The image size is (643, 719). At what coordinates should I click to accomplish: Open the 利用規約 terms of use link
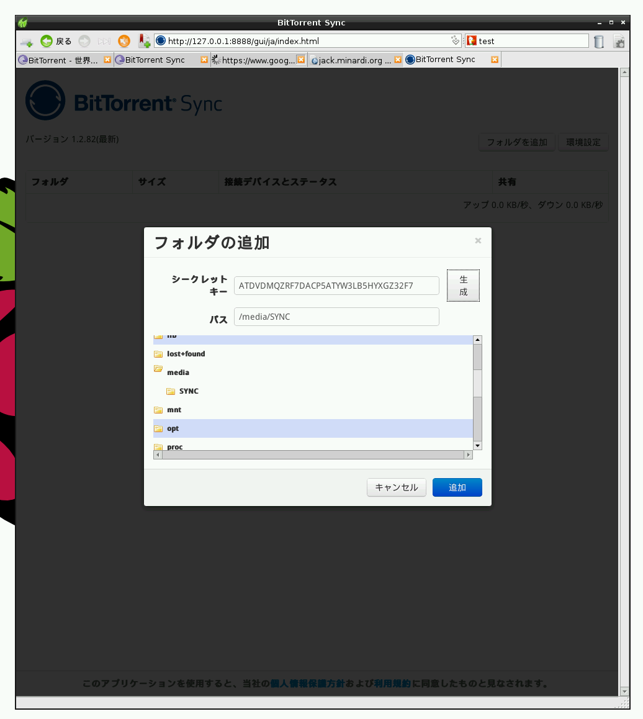[392, 684]
